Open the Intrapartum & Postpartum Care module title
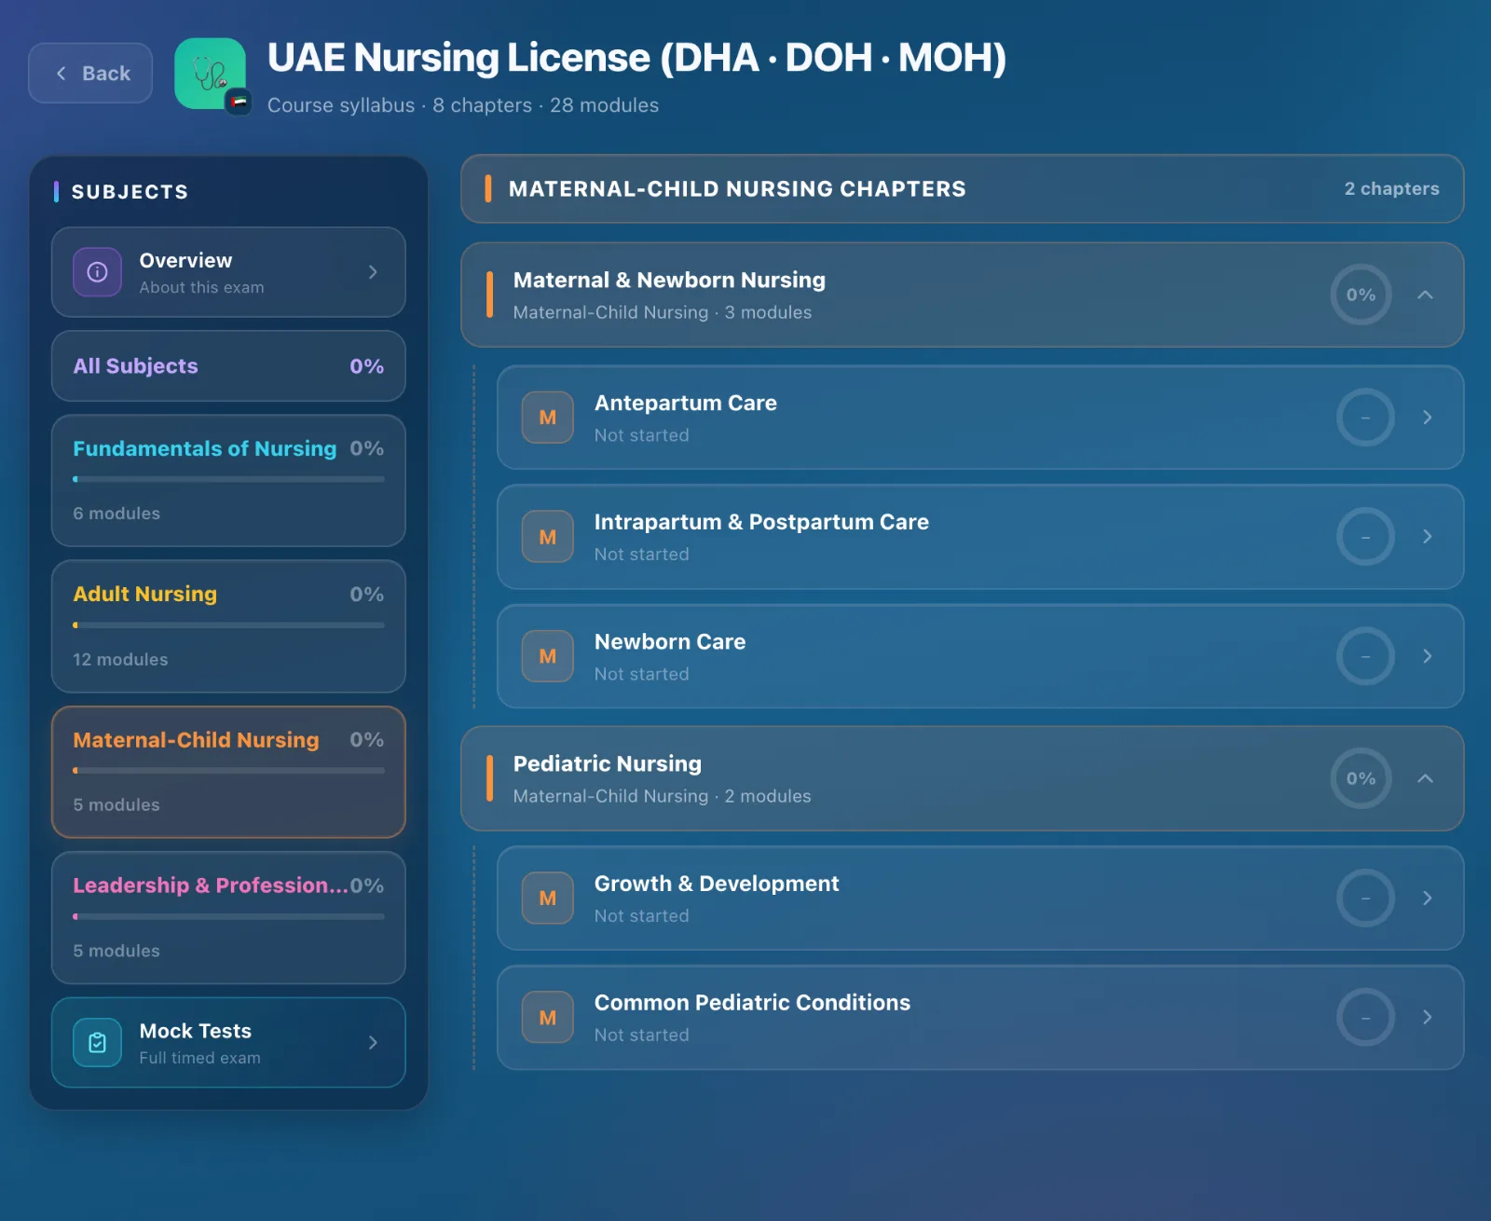The image size is (1491, 1221). click(x=761, y=523)
